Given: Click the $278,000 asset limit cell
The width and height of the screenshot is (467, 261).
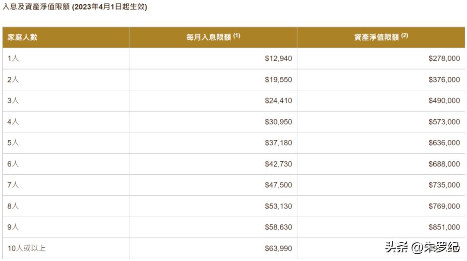Looking at the screenshot, I should pyautogui.click(x=444, y=59).
